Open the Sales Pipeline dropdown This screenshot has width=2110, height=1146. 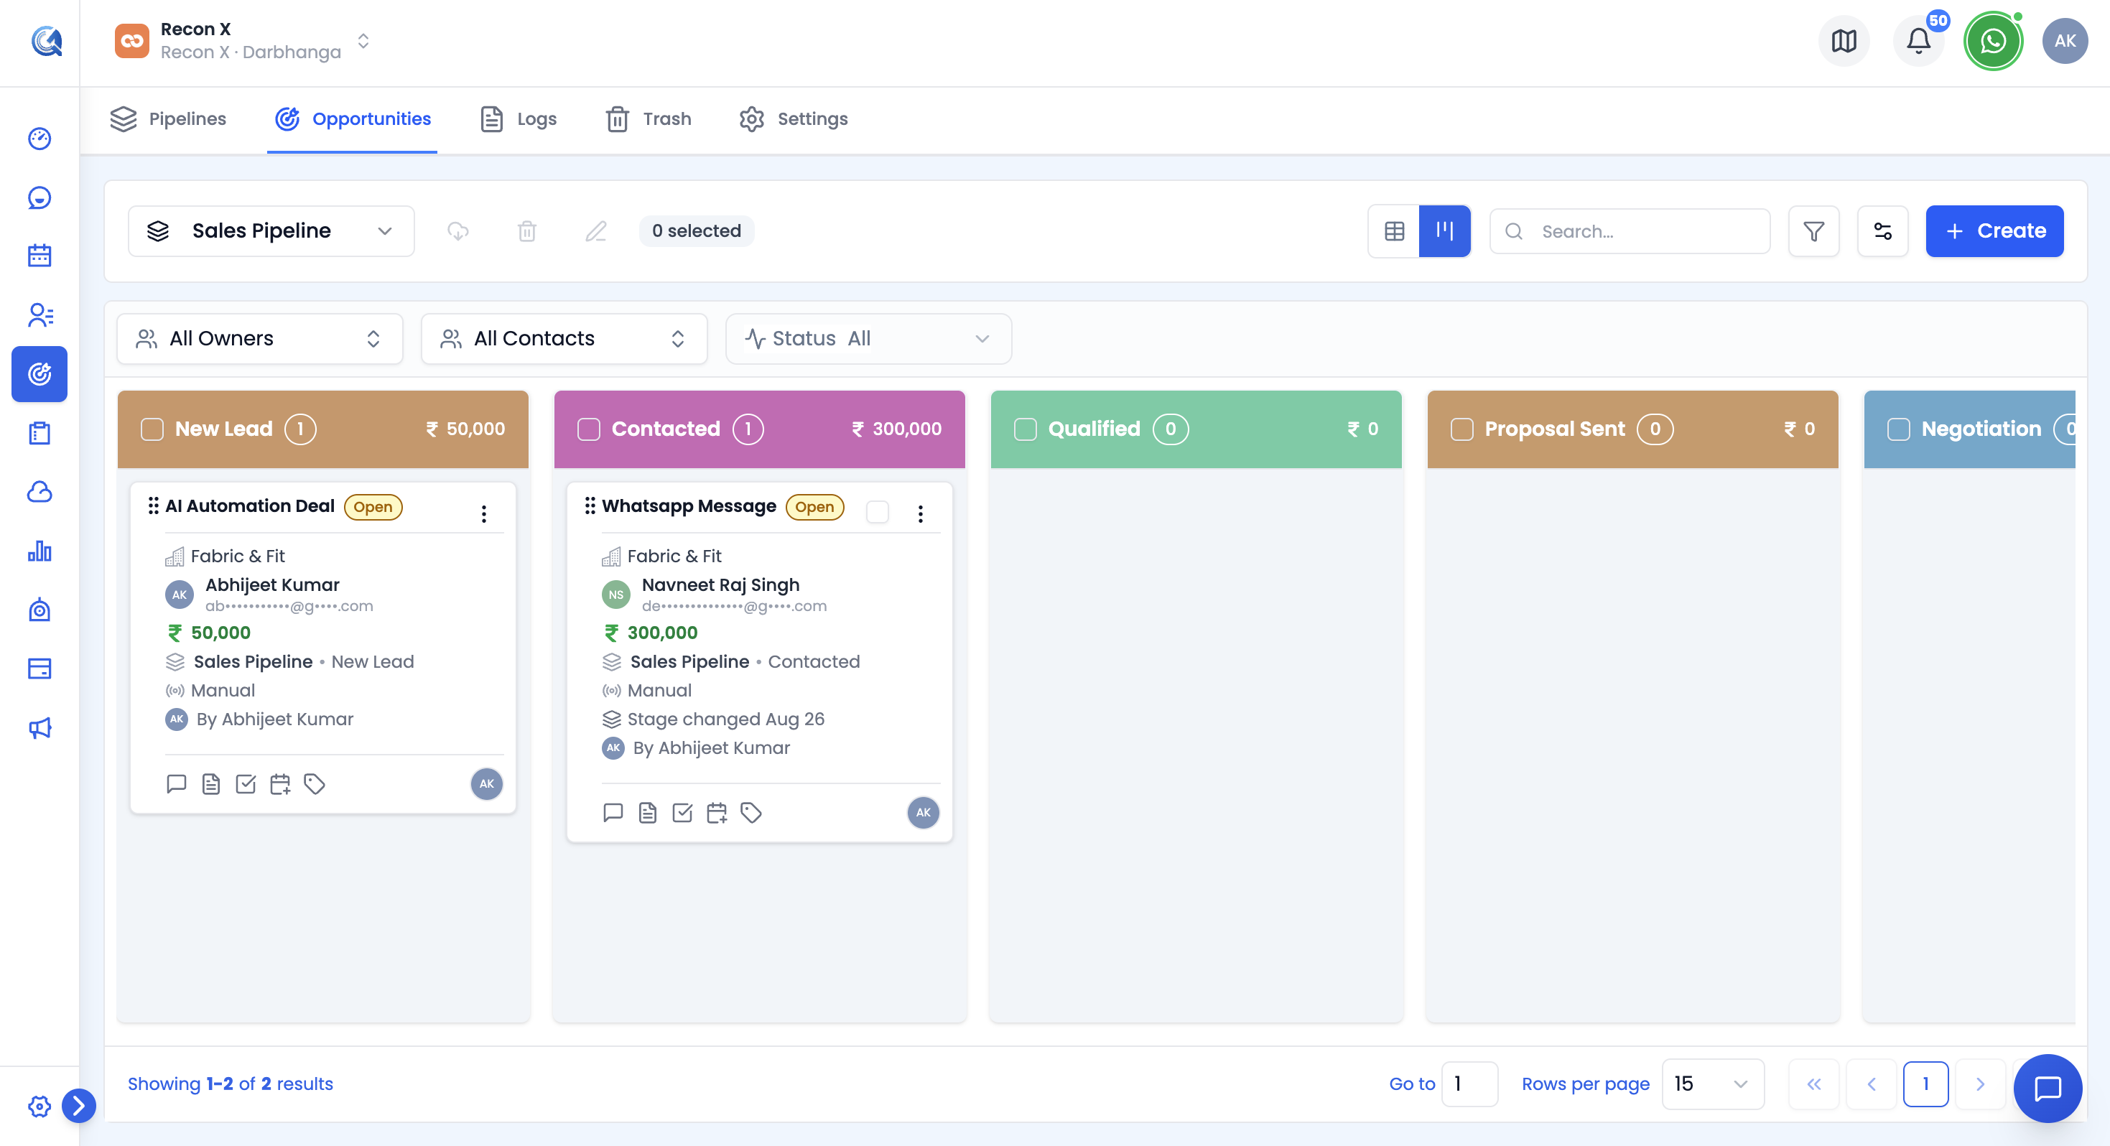(271, 231)
